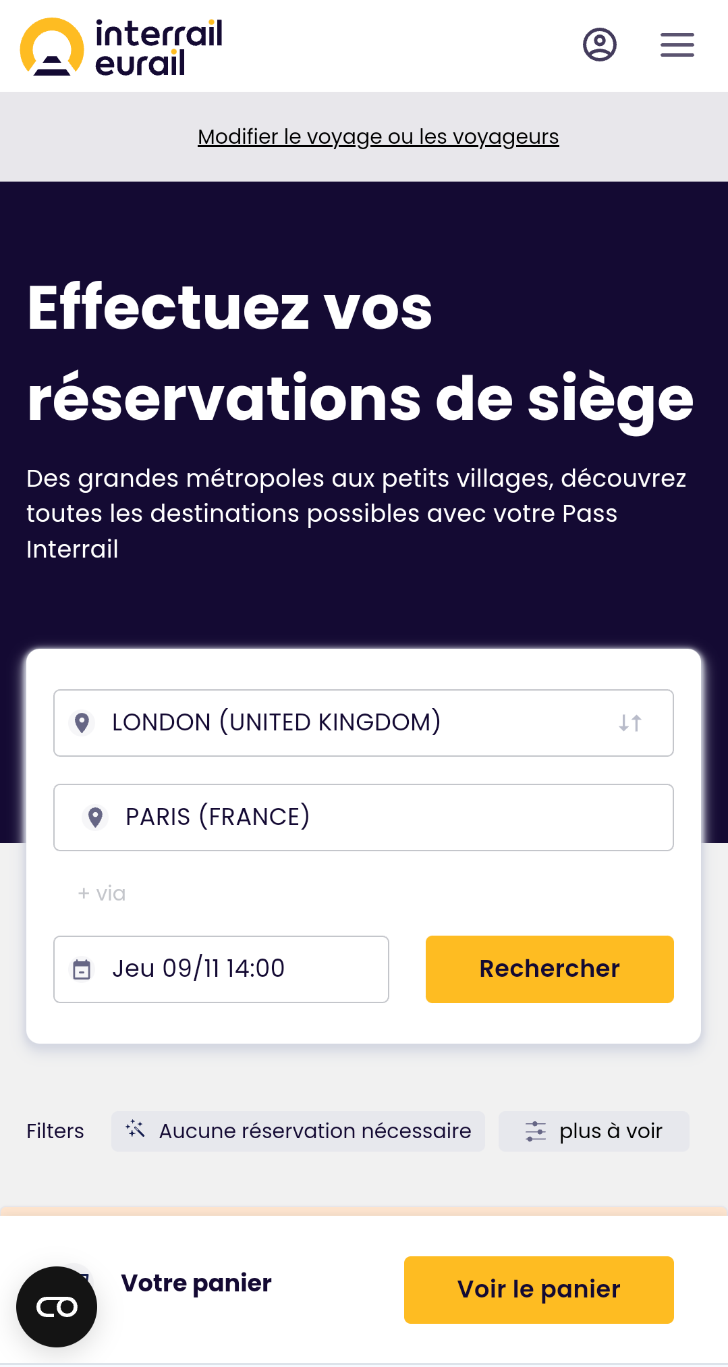Open the user account profile icon

(599, 45)
